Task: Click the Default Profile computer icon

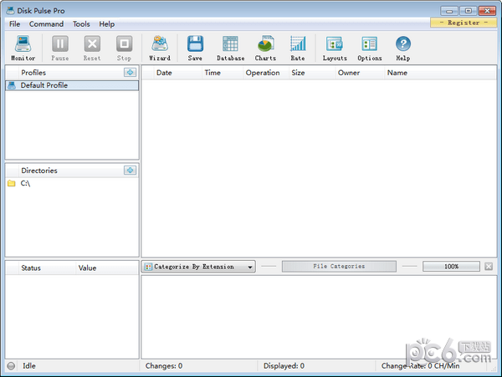Action: coord(12,85)
